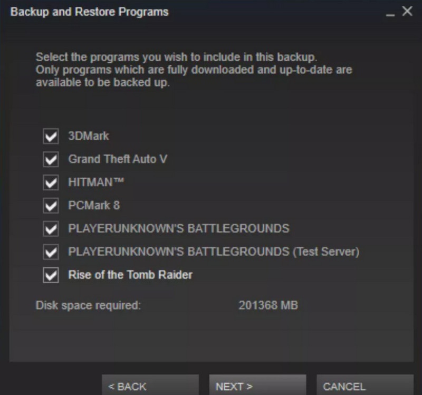Toggle the Rise of the Tomb Raider checkbox

(51, 275)
